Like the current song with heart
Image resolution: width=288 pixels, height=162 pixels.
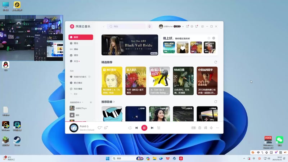pyautogui.click(x=100, y=128)
